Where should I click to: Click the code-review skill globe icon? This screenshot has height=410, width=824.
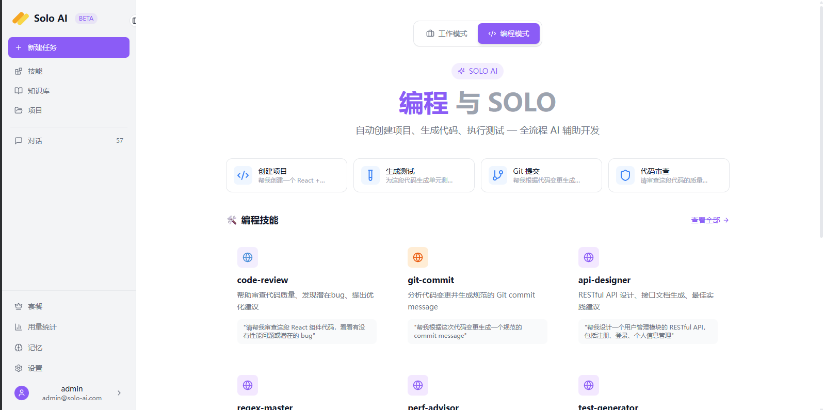tap(248, 257)
